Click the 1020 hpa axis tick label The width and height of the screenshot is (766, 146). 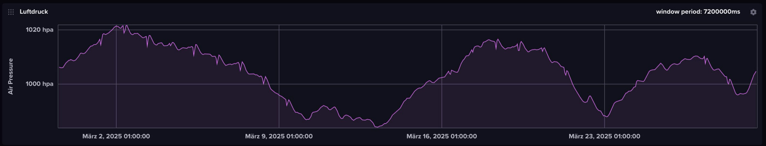[39, 30]
